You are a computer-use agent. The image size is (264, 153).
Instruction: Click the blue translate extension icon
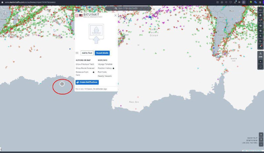(255, 2)
